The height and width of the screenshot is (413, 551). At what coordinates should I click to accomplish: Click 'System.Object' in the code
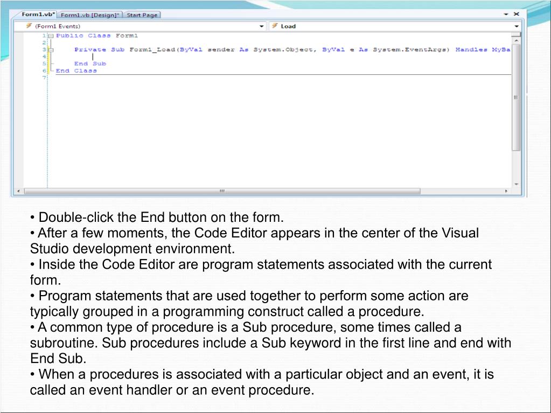click(283, 50)
